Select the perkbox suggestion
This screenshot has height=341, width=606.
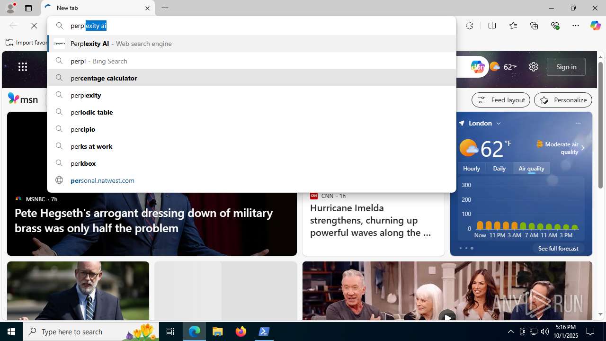coord(251,163)
